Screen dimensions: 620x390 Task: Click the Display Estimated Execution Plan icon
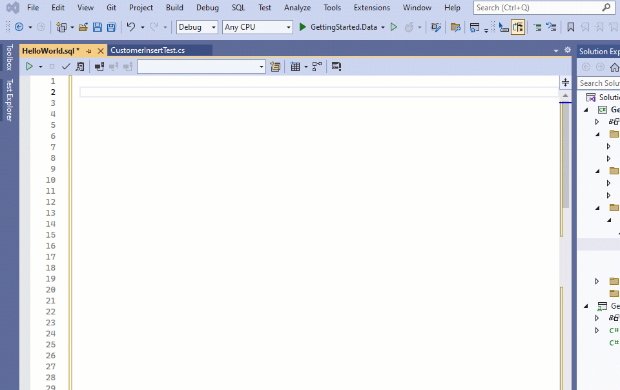(80, 67)
